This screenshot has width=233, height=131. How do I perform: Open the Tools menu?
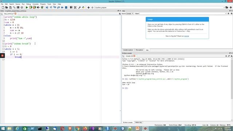click(x=49, y=4)
